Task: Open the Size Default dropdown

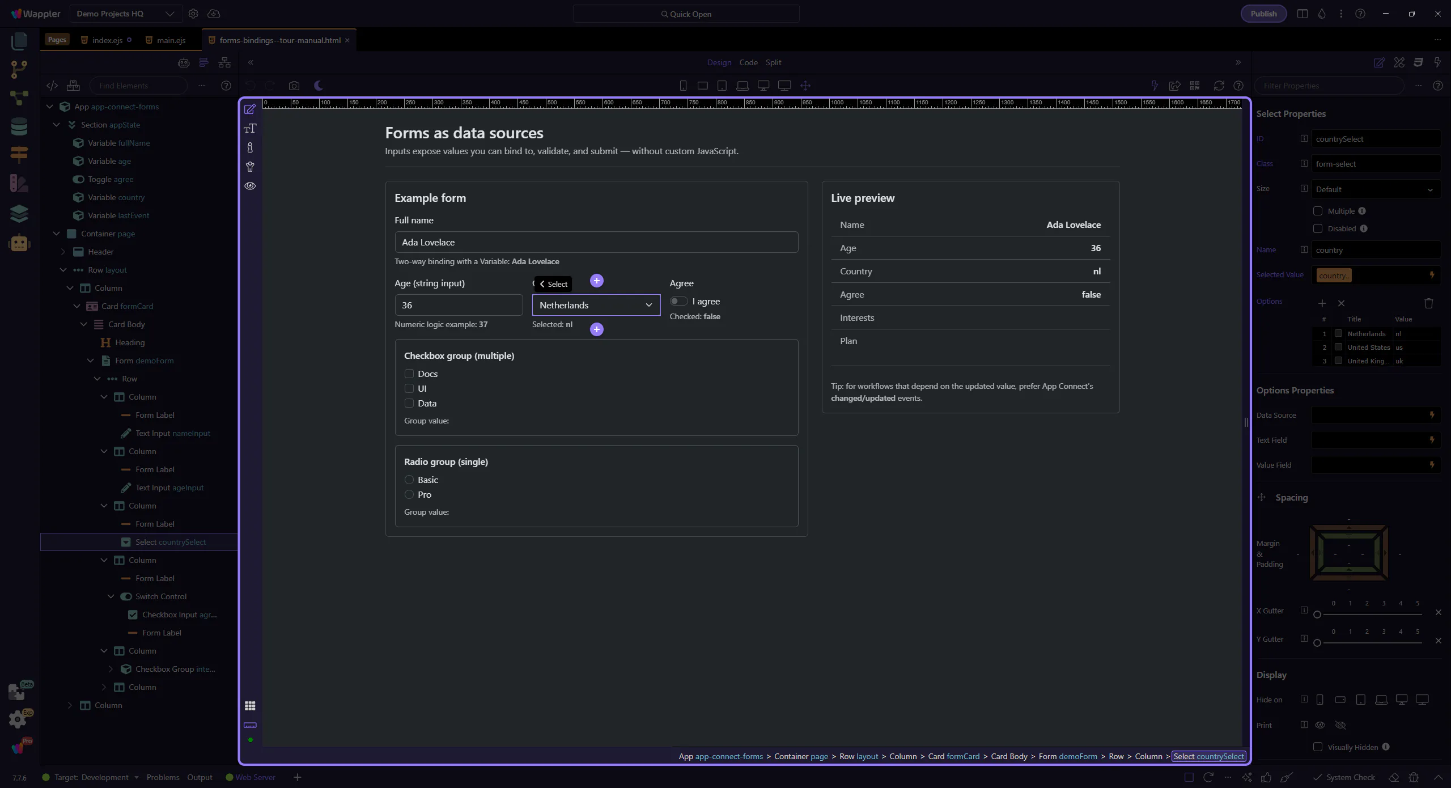Action: [x=1375, y=189]
